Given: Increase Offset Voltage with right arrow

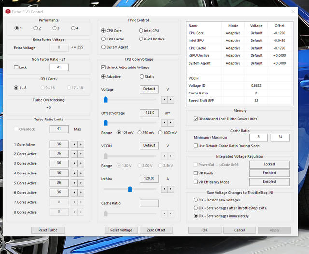Looking at the screenshot, I should (x=170, y=123).
